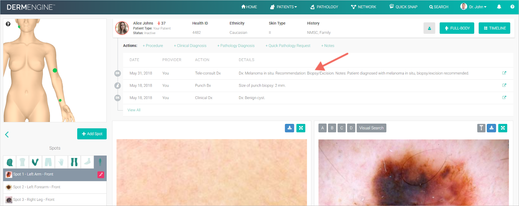Select the head body-region filter
Screen dimensions: 519x206
click(10, 162)
